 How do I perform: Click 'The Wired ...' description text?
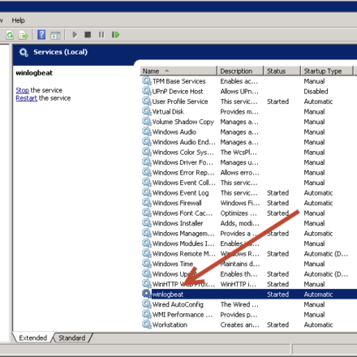pyautogui.click(x=239, y=304)
